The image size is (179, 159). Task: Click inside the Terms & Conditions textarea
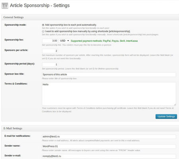109,94
